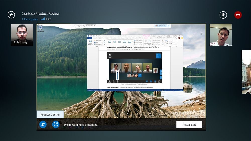Click the picture width input field
This screenshot has height=141, width=251.
click(x=173, y=44)
